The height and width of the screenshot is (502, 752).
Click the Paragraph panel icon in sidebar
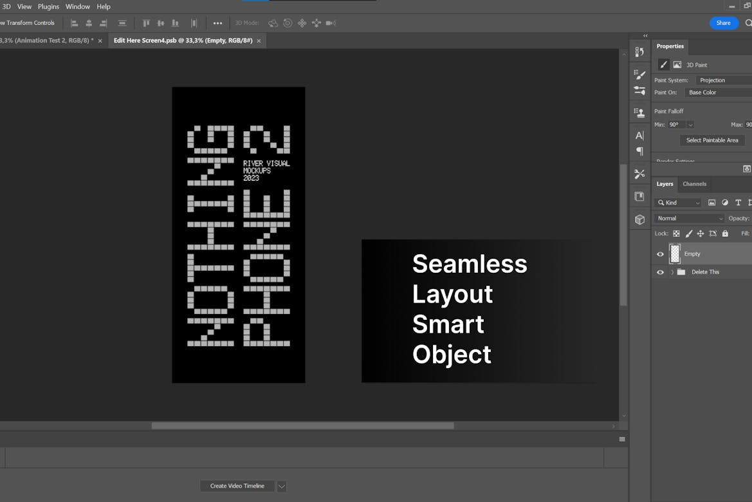pos(639,151)
